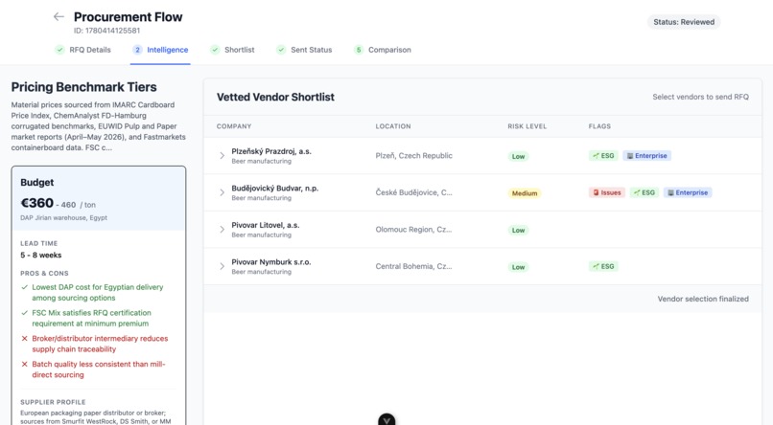
Task: Go to the Comparison tab
Action: [x=383, y=50]
